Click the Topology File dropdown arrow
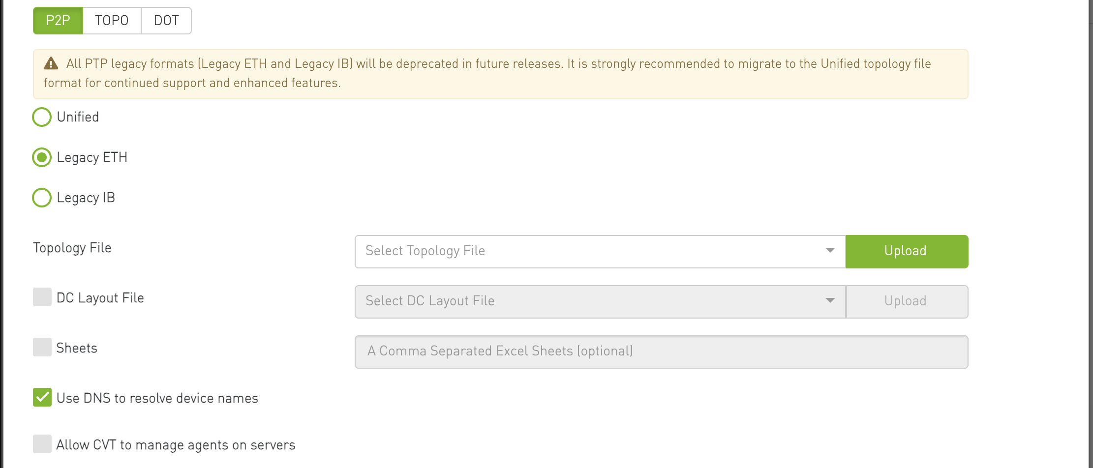1093x468 pixels. (830, 251)
